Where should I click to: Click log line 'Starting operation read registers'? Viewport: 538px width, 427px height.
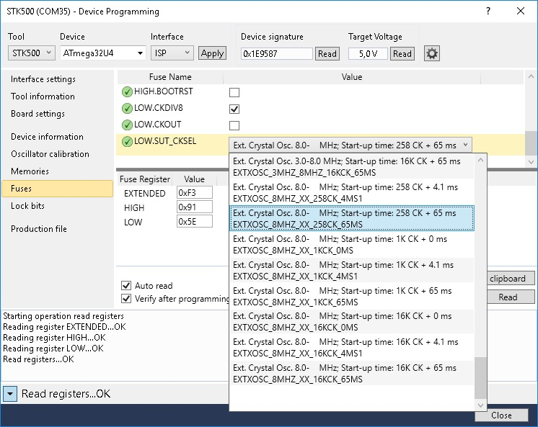point(63,316)
